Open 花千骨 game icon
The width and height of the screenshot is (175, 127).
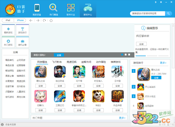tap(79, 72)
